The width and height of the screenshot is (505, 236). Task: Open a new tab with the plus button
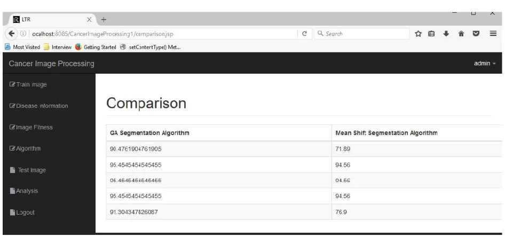coord(104,20)
